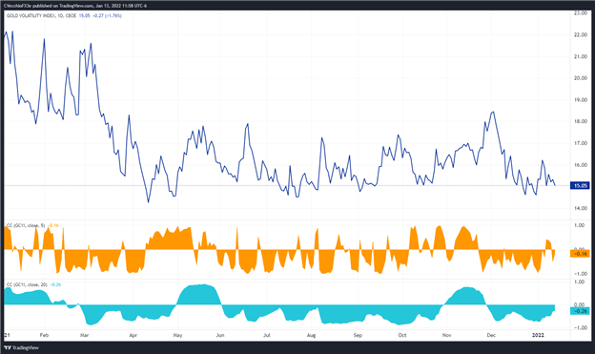Open the TradingView.com publication header text
The image size is (595, 354).
click(76, 6)
